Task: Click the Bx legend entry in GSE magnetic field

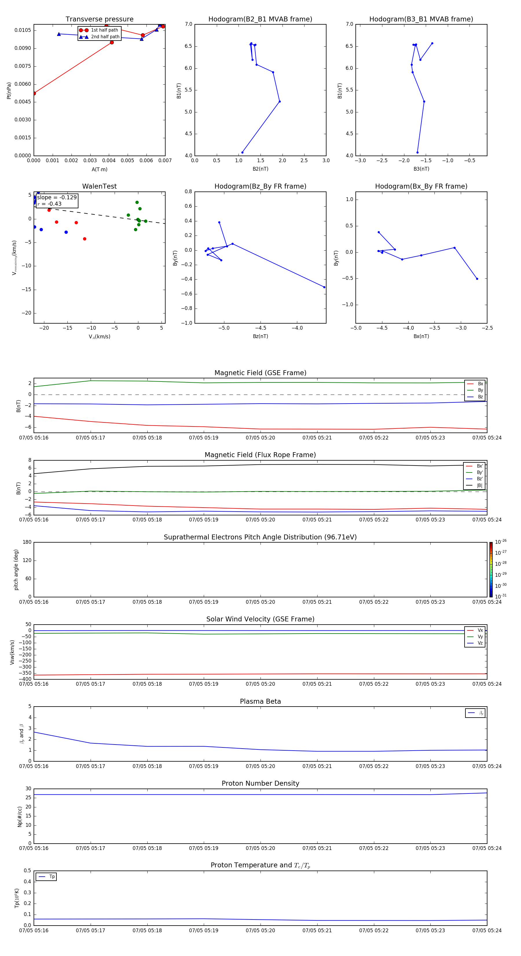Action: coord(475,384)
